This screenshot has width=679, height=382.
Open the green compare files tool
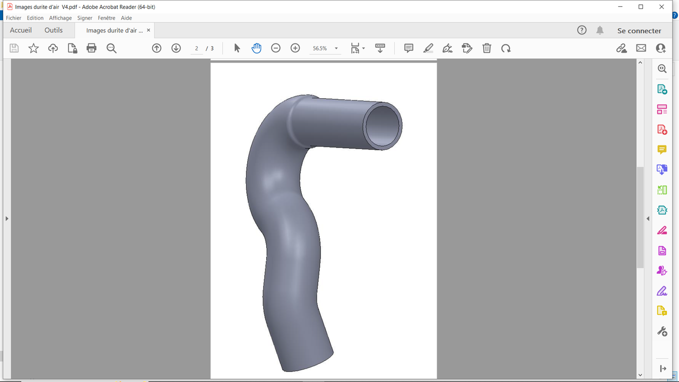662,190
